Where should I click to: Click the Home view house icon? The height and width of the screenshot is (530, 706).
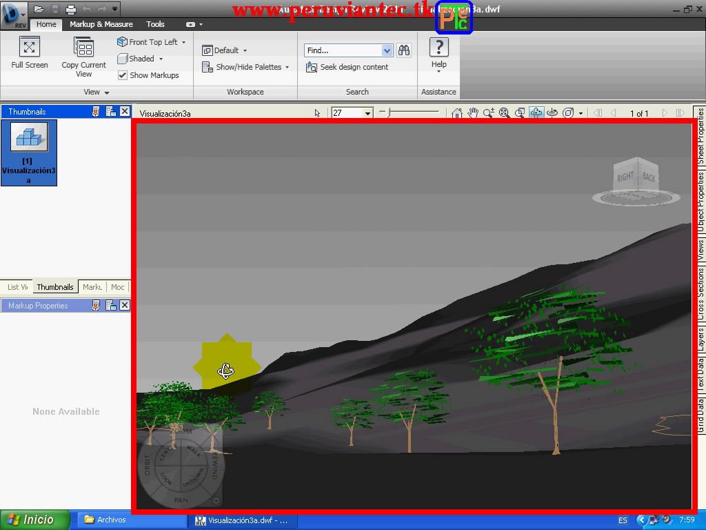457,112
